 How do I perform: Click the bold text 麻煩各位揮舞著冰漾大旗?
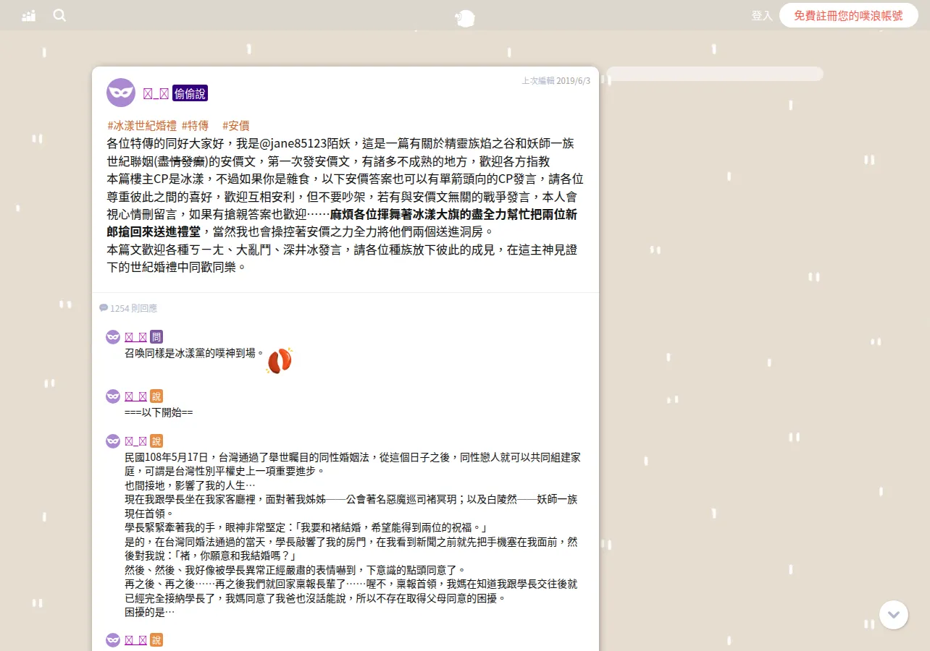pos(399,214)
